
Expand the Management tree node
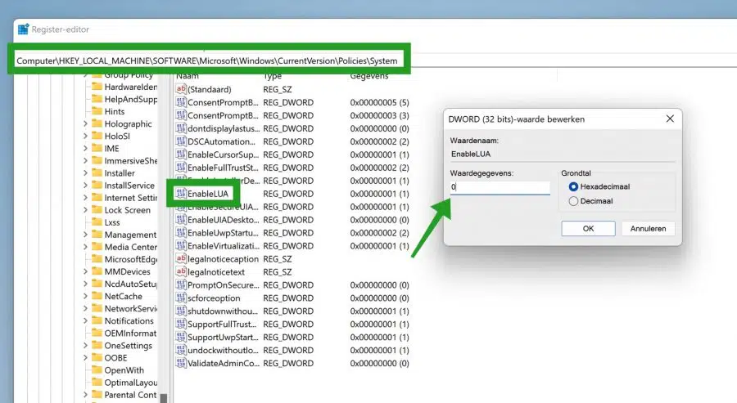pos(85,235)
